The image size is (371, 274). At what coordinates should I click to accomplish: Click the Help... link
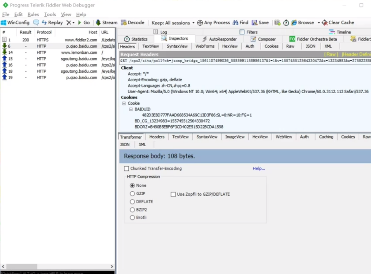[259, 169]
